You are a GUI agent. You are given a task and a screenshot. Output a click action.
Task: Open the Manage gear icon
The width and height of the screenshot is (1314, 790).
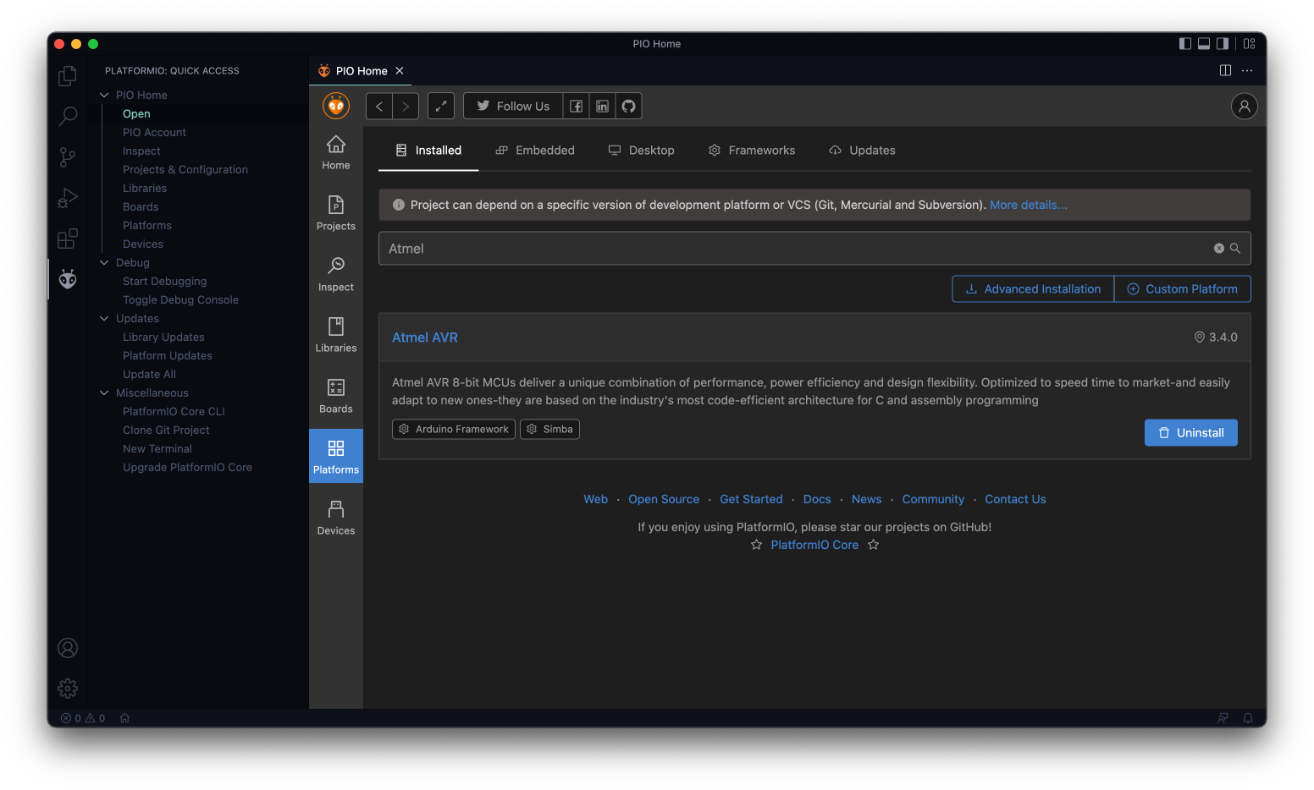[68, 689]
